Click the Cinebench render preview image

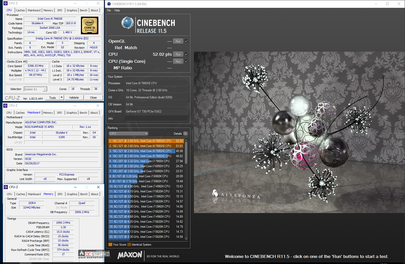[x=299, y=132]
